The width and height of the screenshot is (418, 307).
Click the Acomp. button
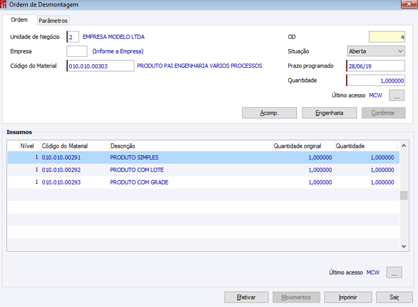(x=269, y=112)
